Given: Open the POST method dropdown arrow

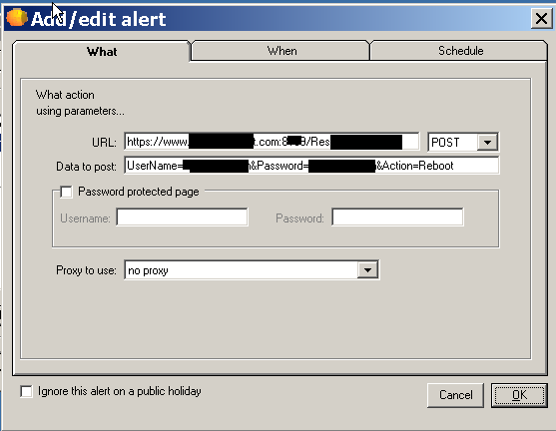Looking at the screenshot, I should [x=487, y=142].
